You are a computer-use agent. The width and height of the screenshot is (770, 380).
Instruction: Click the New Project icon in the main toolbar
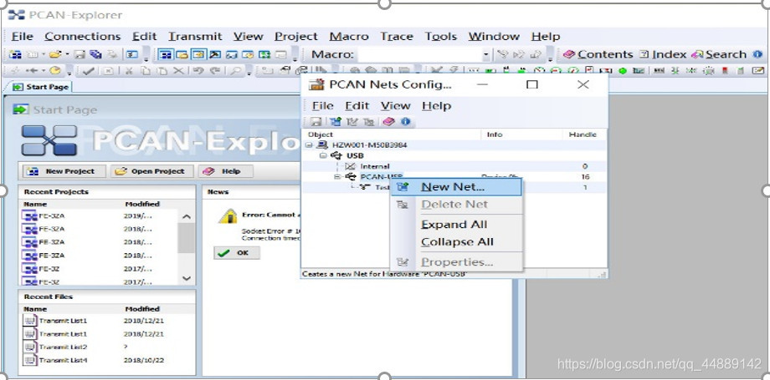(x=15, y=54)
